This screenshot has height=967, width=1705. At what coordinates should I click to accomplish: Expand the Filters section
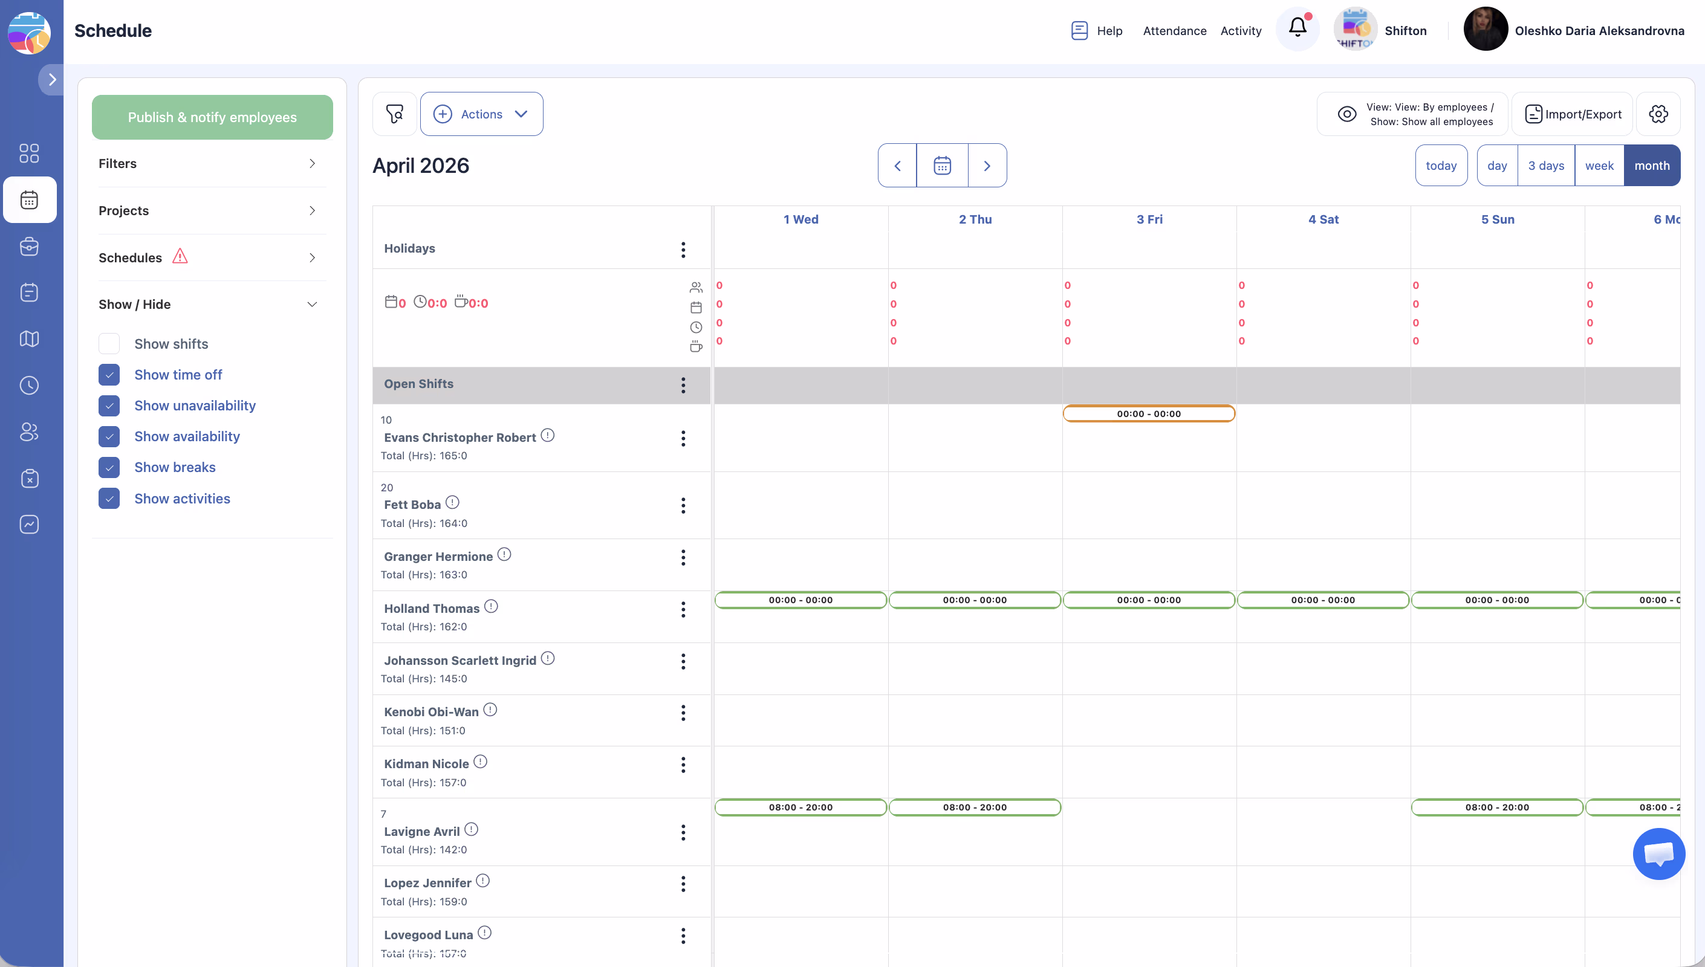(x=207, y=163)
